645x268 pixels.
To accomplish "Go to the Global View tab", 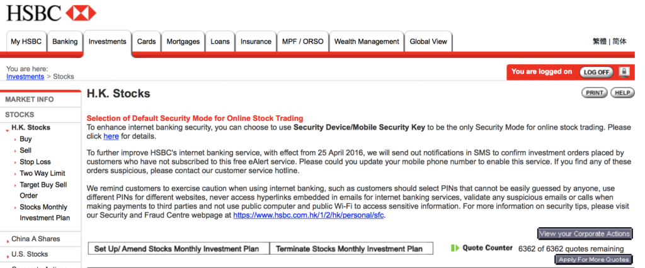I will click(x=428, y=42).
